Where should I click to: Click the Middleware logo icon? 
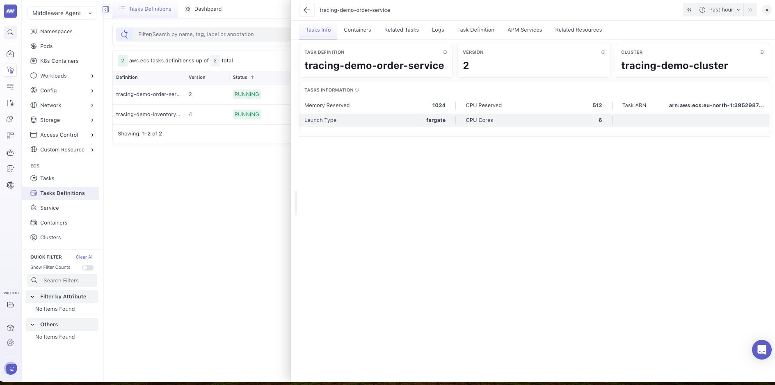10,11
